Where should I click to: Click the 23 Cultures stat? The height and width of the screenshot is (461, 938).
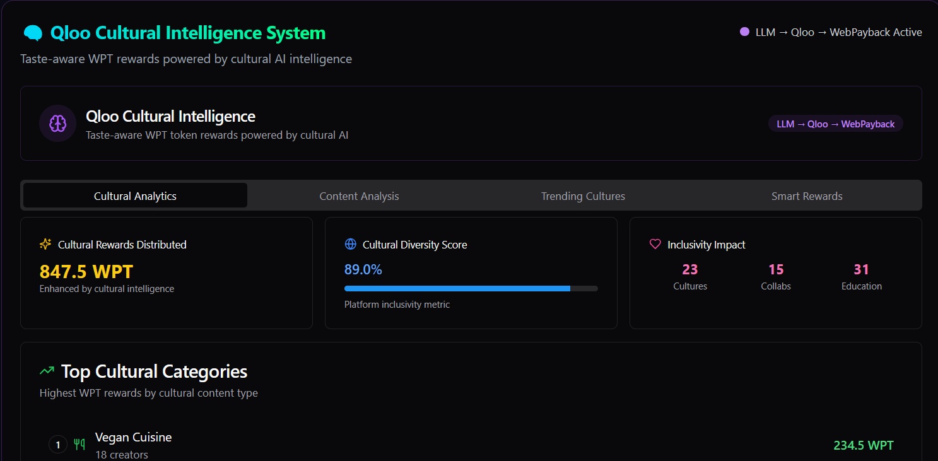coord(690,277)
